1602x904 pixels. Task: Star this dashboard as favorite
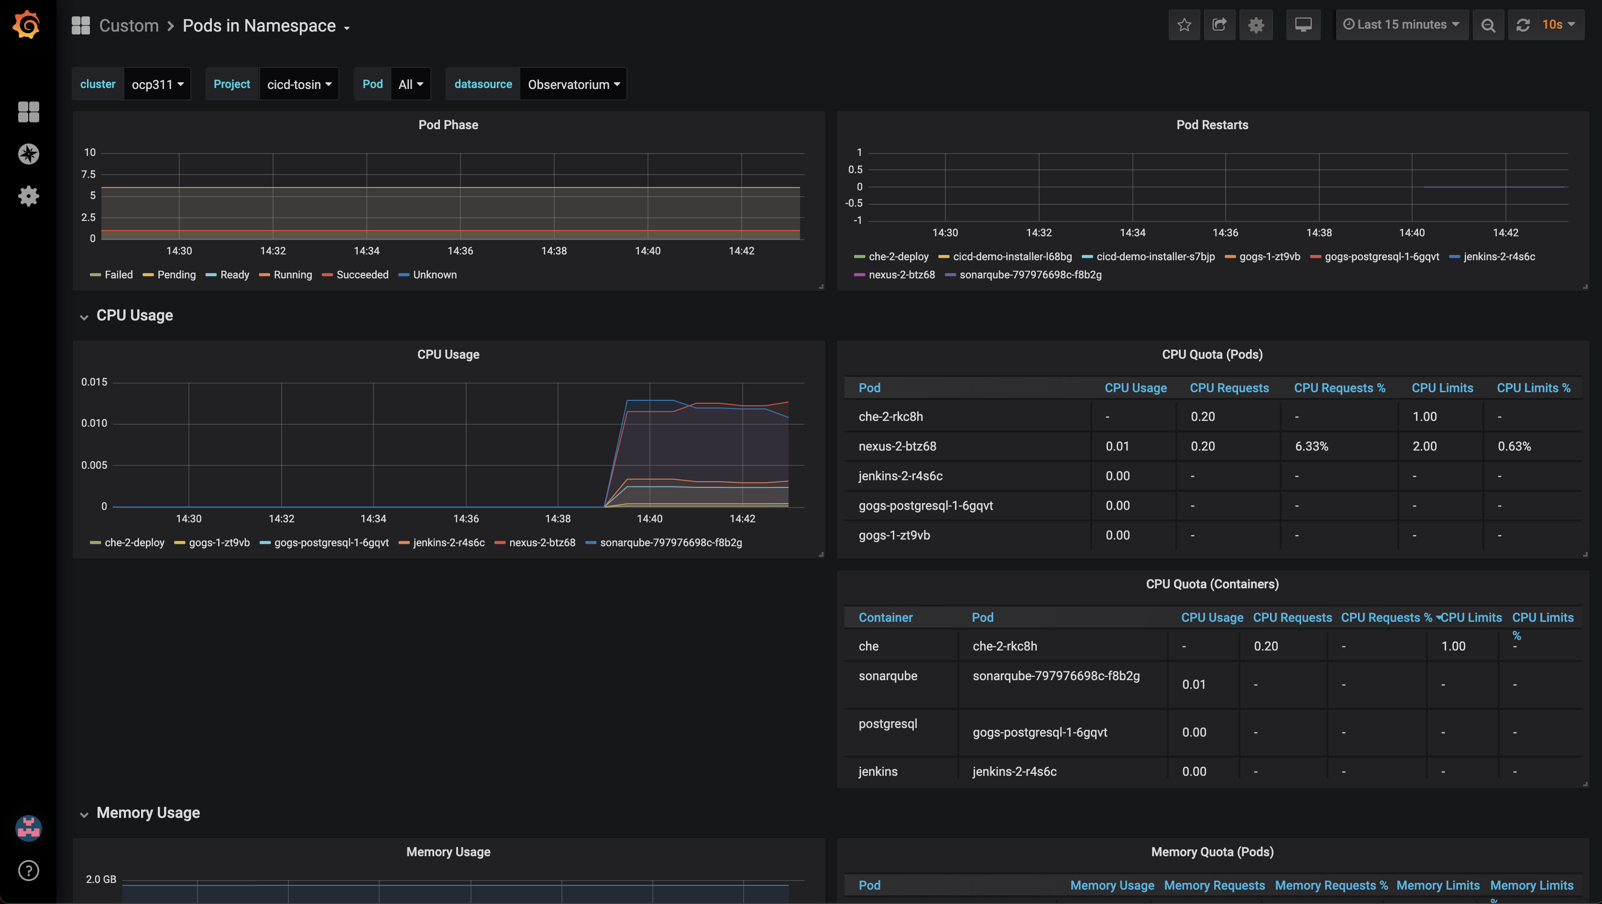(1184, 25)
